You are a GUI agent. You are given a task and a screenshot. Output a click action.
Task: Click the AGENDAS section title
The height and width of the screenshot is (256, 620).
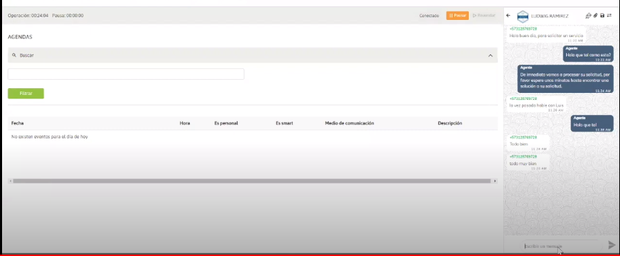tap(20, 37)
